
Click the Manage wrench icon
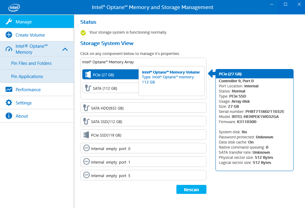point(9,22)
